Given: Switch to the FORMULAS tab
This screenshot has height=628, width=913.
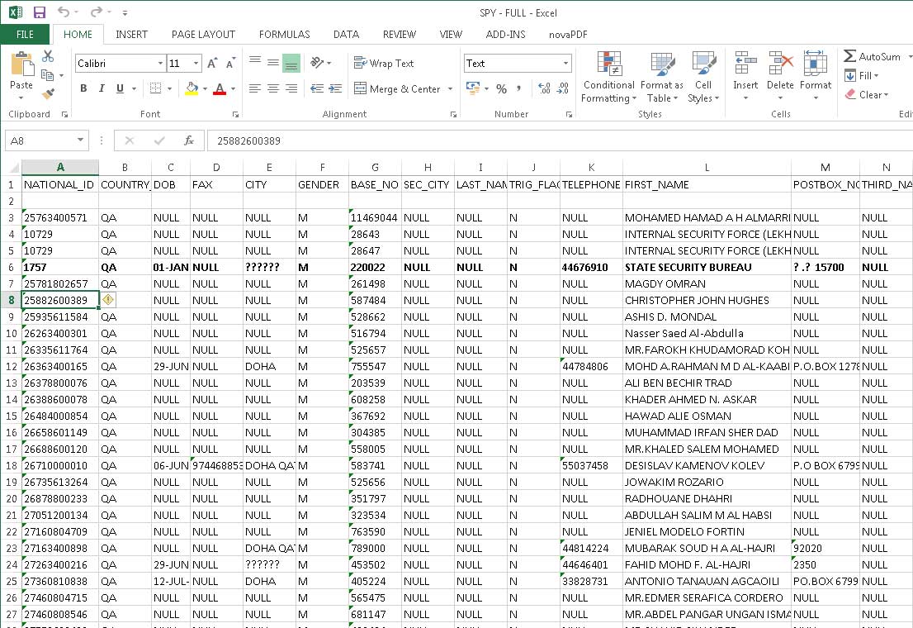Looking at the screenshot, I should (x=284, y=35).
